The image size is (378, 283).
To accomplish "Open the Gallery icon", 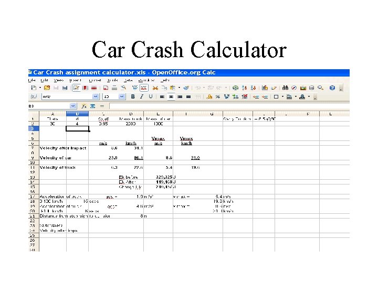I will coord(303,88).
